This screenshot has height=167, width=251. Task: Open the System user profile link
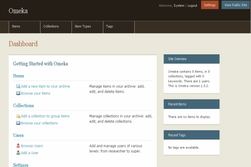tap(179, 6)
